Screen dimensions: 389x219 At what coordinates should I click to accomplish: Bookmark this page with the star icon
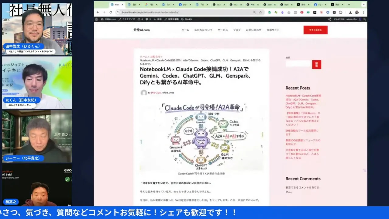(260, 12)
